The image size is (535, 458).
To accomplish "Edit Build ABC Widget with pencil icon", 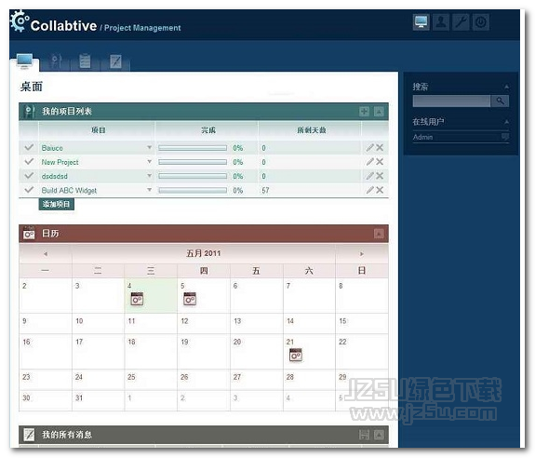I will pyautogui.click(x=370, y=190).
